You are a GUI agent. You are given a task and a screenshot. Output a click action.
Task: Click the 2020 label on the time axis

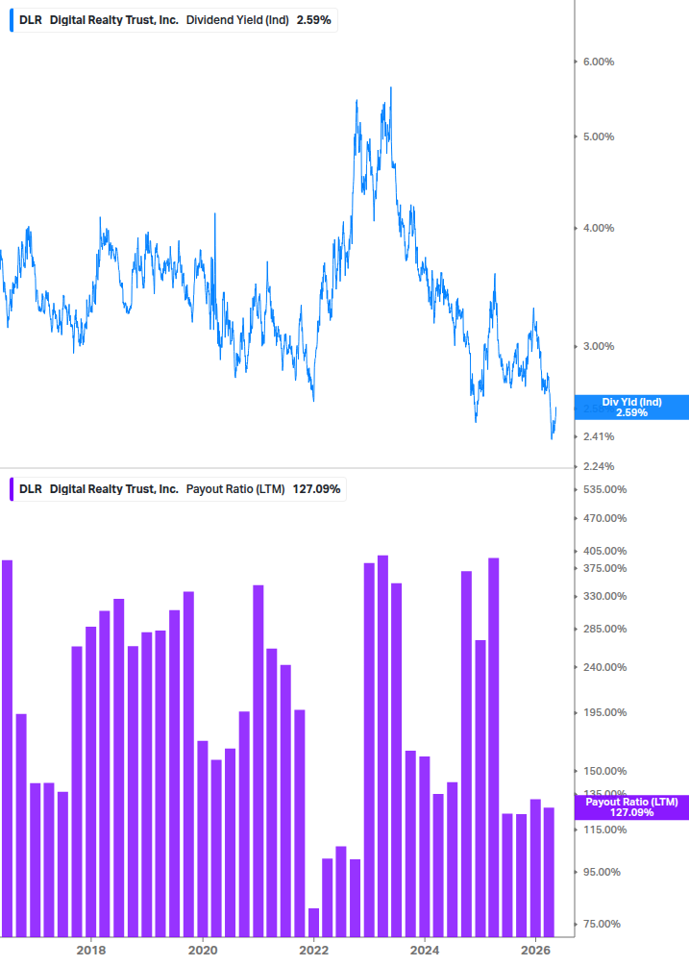(203, 951)
